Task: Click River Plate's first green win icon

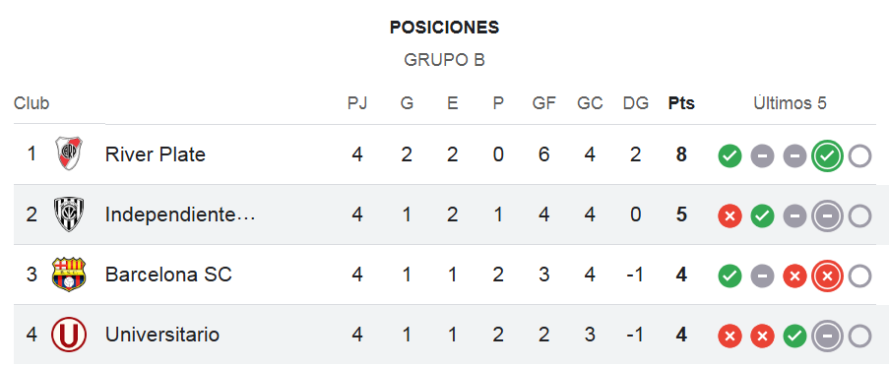Action: pos(730,155)
